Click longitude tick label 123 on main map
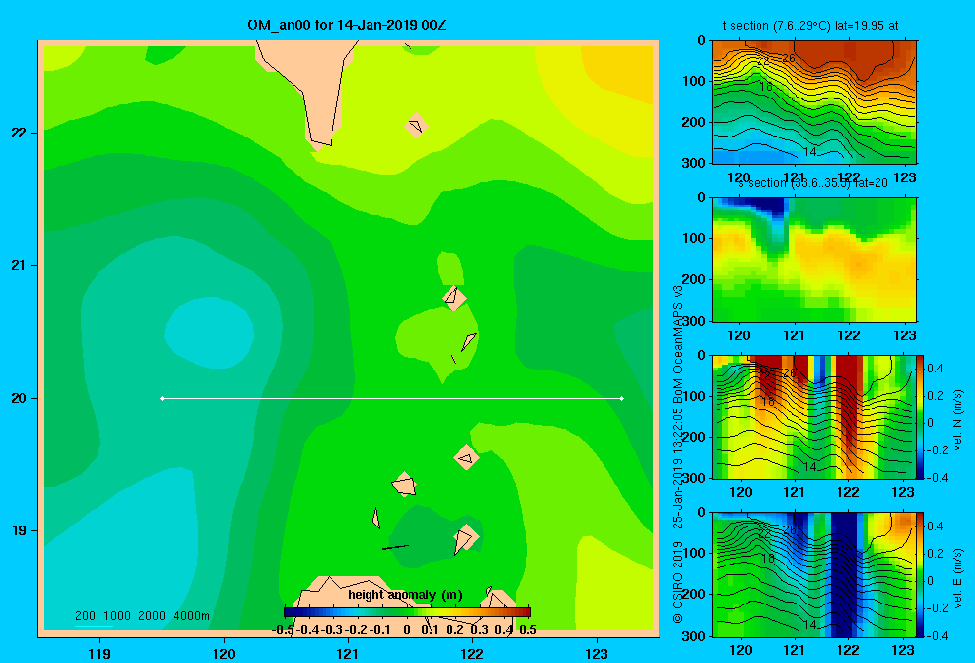Image resolution: width=975 pixels, height=663 pixels. (x=597, y=654)
